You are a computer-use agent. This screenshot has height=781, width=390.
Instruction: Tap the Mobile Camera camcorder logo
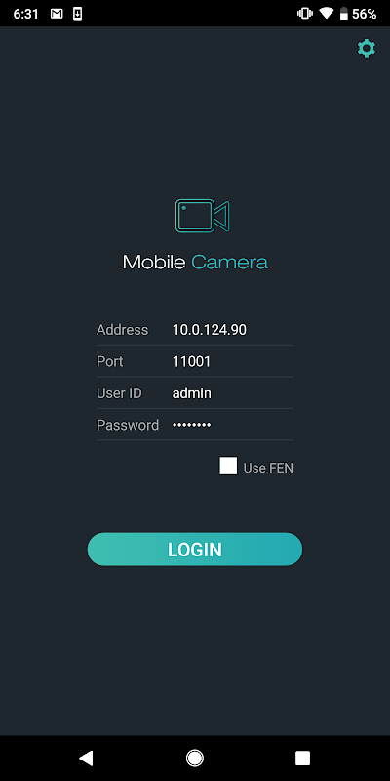(x=202, y=216)
